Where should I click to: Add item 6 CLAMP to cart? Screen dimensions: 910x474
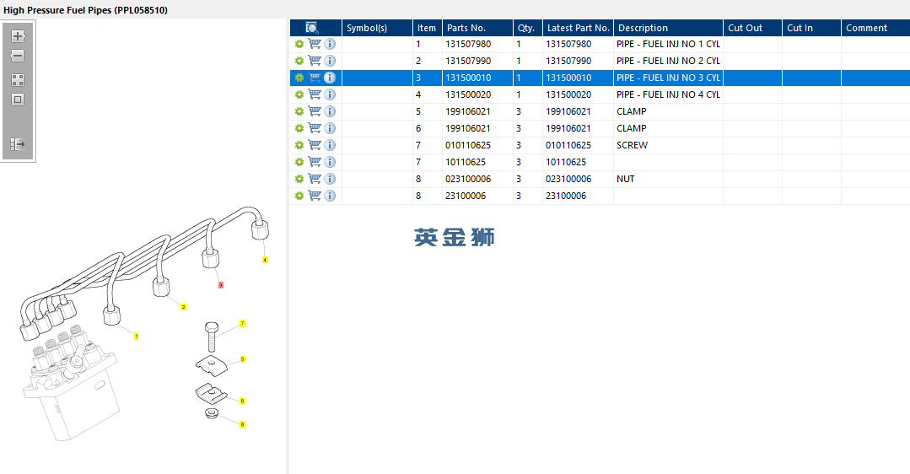click(315, 127)
